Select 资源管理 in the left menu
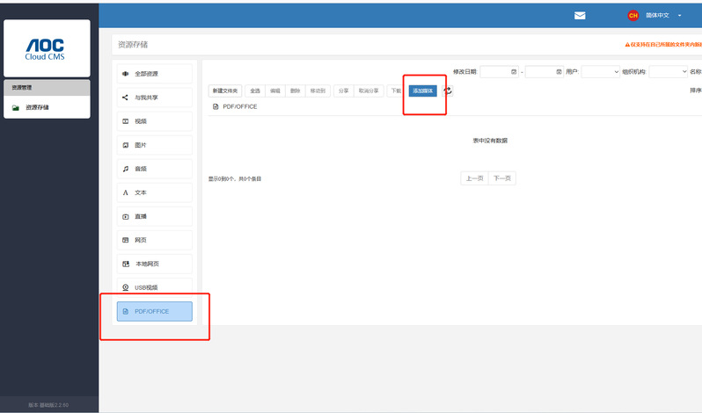The width and height of the screenshot is (702, 413). coord(47,88)
